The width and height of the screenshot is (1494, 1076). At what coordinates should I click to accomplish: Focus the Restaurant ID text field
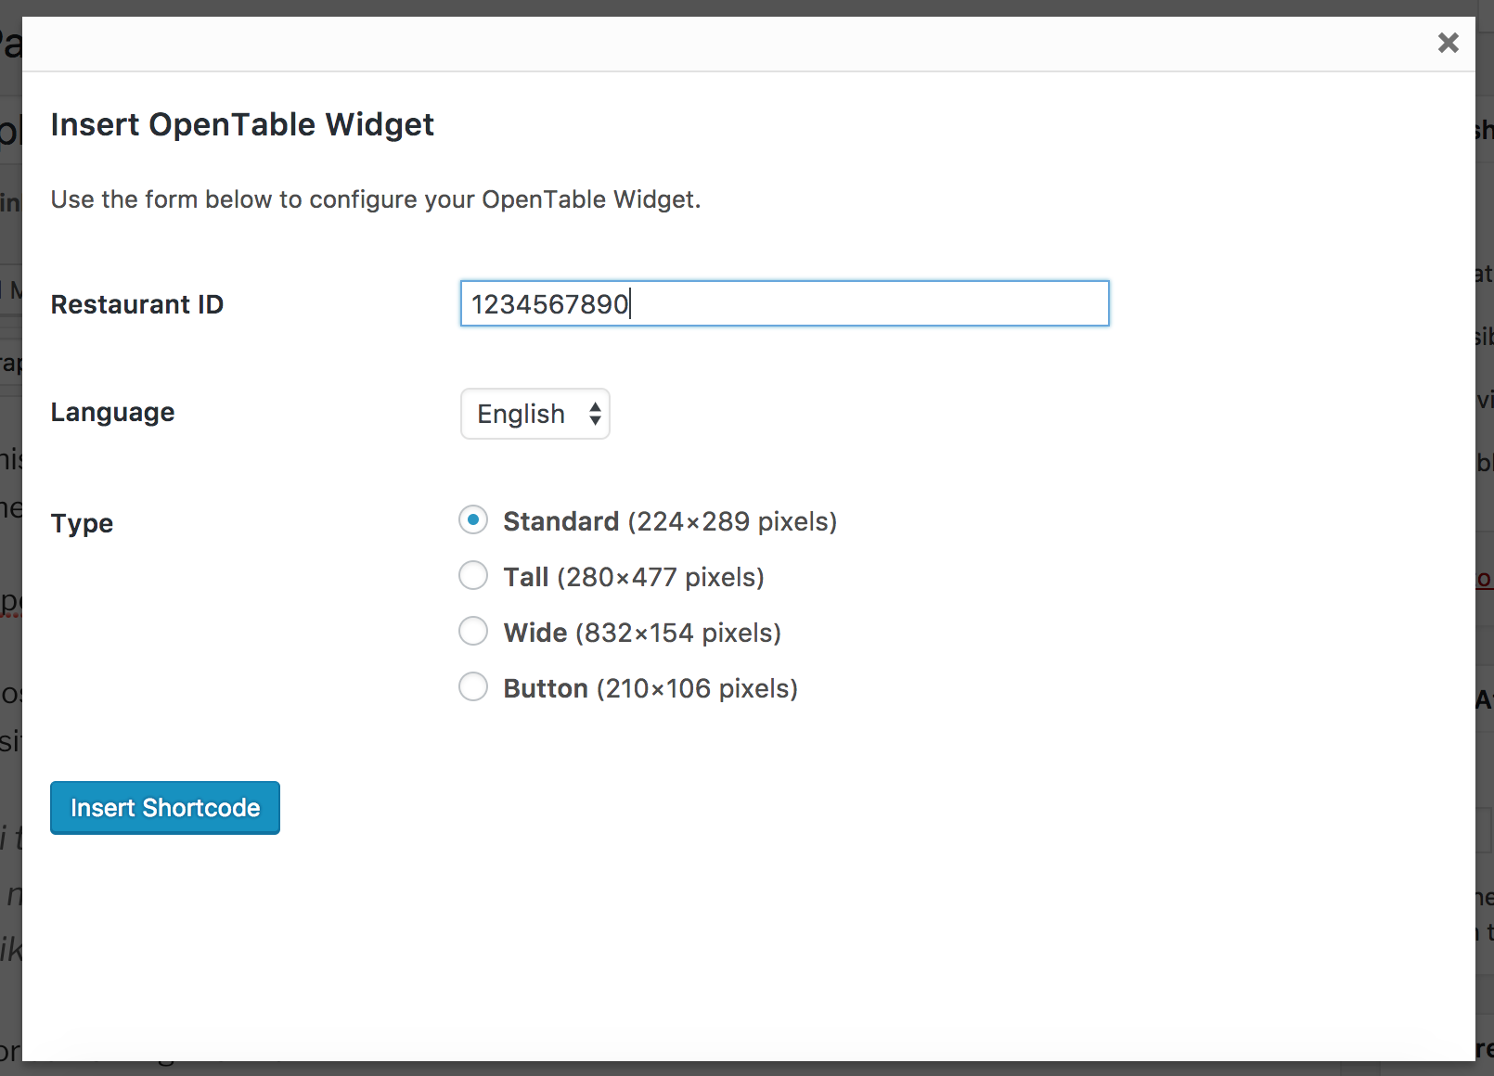point(785,303)
